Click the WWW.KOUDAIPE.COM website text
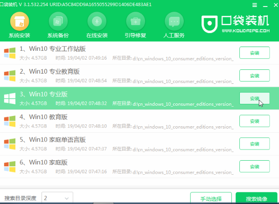This screenshot has width=279, height=204. pyautogui.click(x=246, y=31)
